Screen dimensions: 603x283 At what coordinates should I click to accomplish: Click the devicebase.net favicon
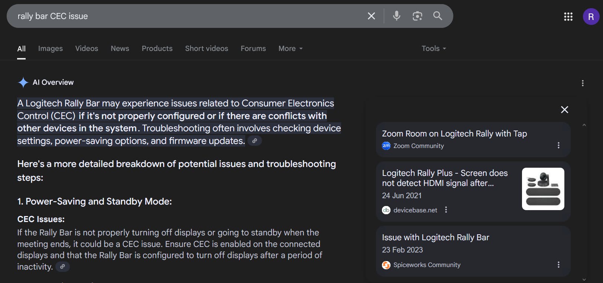click(386, 210)
